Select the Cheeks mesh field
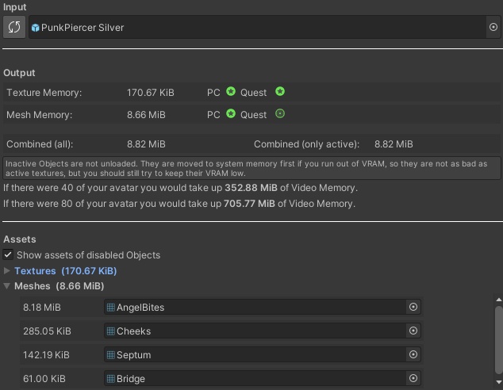This screenshot has height=390, width=503. tap(254, 331)
